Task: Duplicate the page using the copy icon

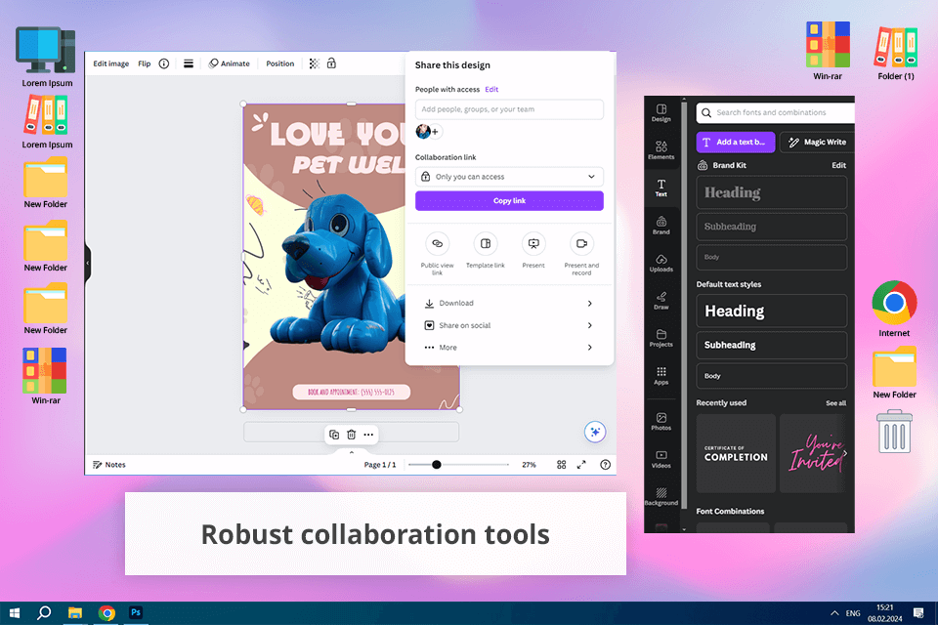Action: (x=334, y=435)
